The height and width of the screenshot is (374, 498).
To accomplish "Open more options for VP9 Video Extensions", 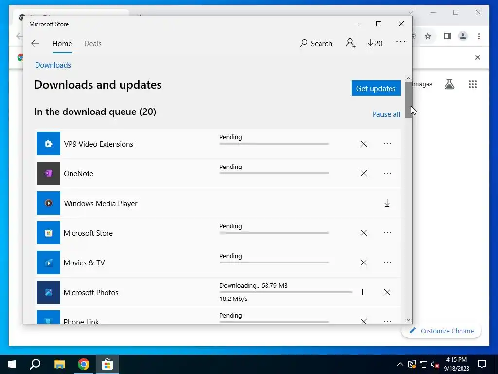I will coord(387,144).
